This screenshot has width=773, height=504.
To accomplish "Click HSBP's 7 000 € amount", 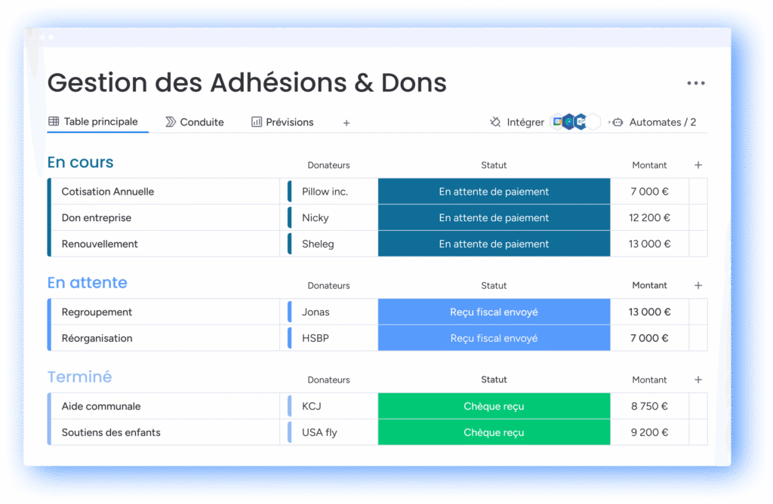I will (649, 338).
